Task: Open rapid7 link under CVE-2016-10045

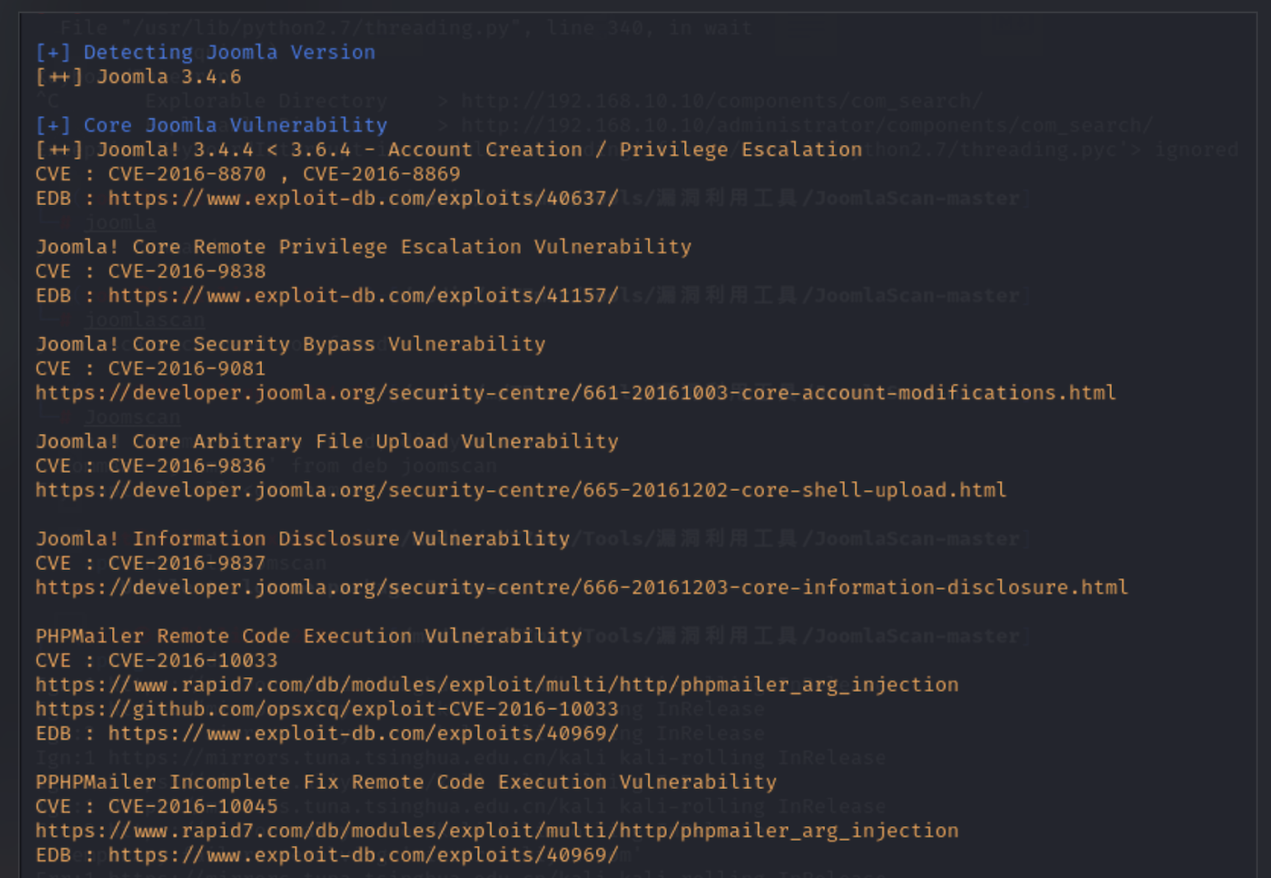Action: pos(497,830)
